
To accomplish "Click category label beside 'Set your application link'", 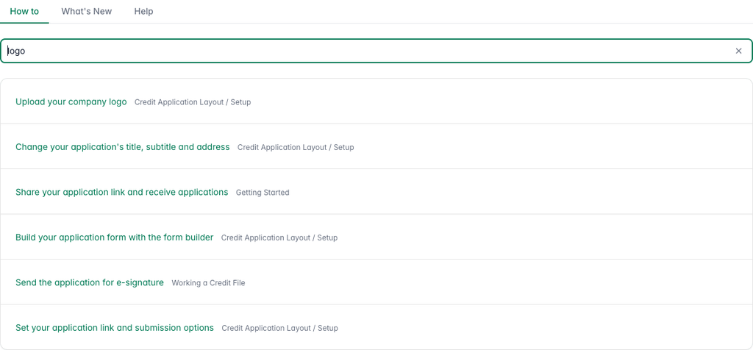I will (280, 329).
